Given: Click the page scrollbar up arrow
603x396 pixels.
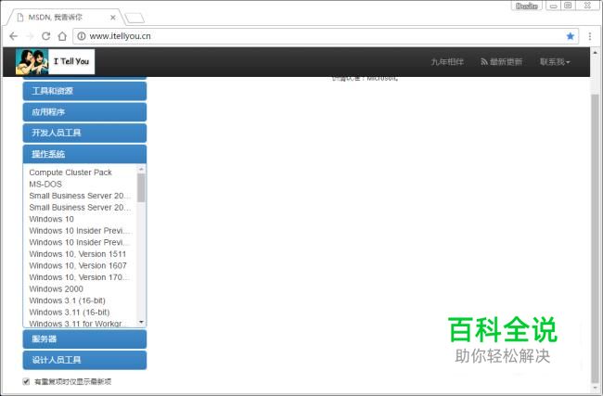Looking at the screenshot, I should click(595, 52).
